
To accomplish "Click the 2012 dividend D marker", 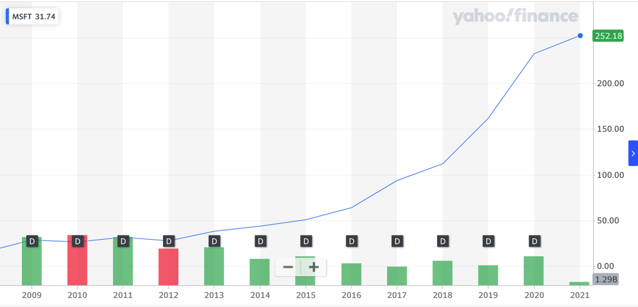I will (168, 241).
